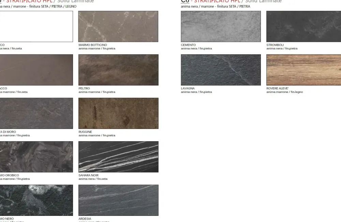Screen dimensions: 341x222
Task: Click the Ardesia grey slate swatch
Action: coord(118,200)
